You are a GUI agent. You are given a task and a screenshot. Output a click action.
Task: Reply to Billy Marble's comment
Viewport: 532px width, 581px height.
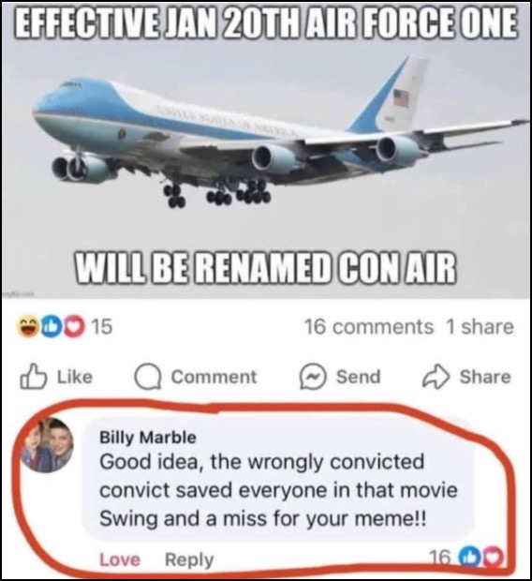pos(189,560)
